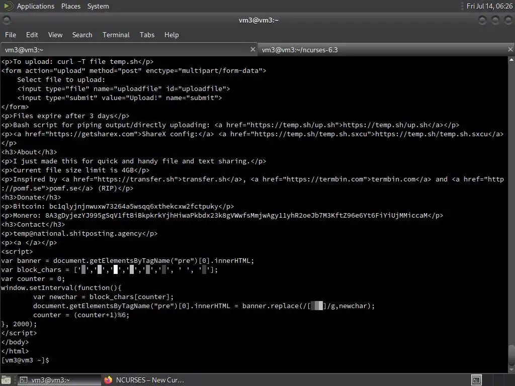Click the '</html>' line
This screenshot has width=515, height=386.
click(x=15, y=351)
